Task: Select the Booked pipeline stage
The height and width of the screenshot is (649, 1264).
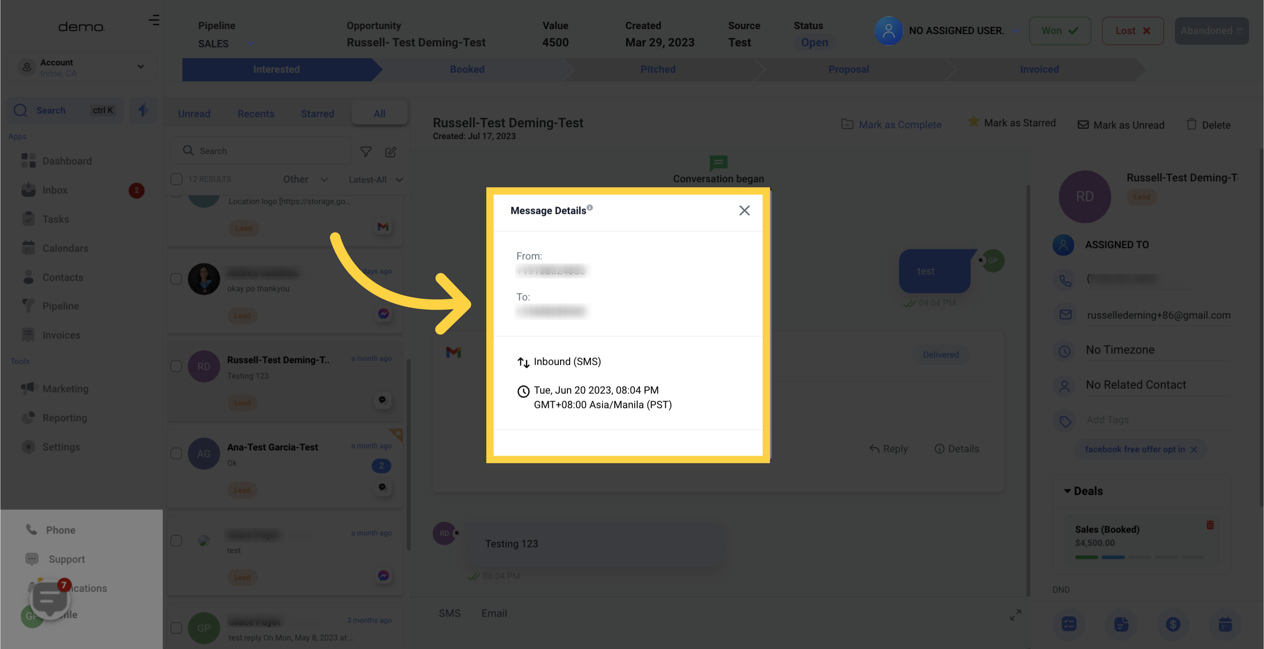Action: click(x=467, y=69)
